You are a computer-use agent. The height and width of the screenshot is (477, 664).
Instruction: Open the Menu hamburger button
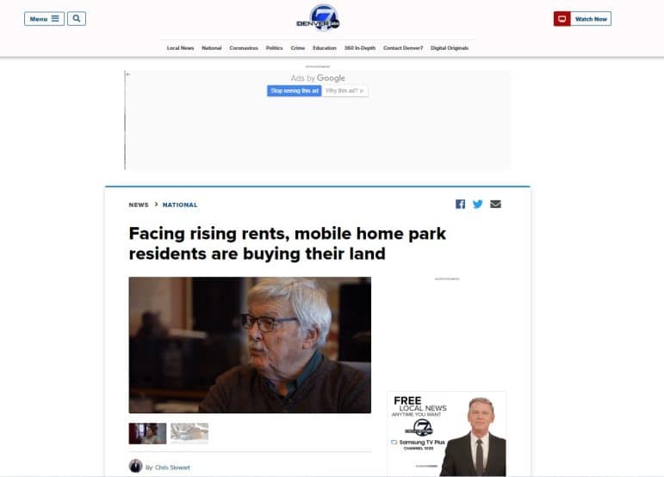coord(45,19)
